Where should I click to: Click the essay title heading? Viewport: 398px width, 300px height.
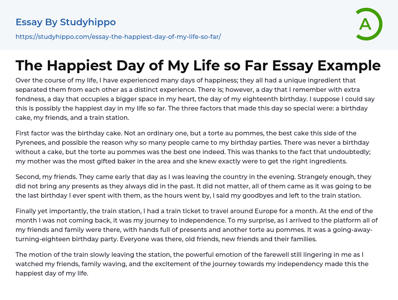pyautogui.click(x=198, y=65)
